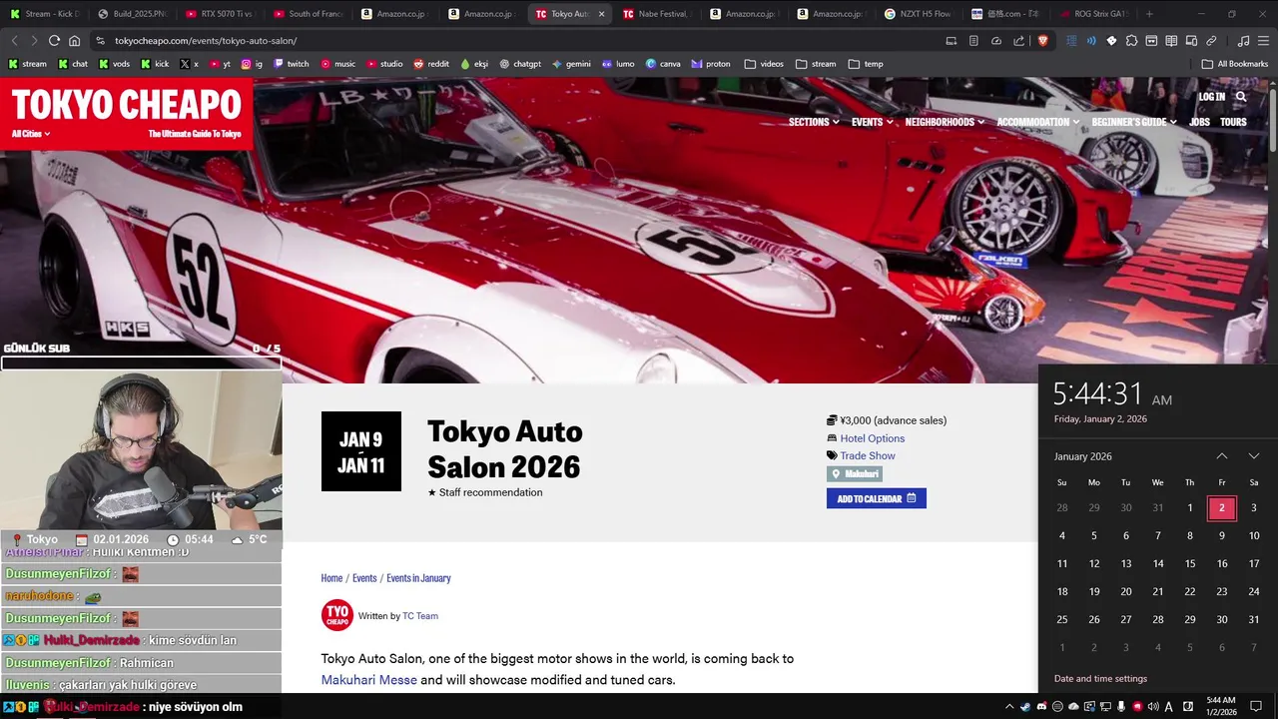
Task: Click the speedreader gauge icon
Action: pos(995,41)
